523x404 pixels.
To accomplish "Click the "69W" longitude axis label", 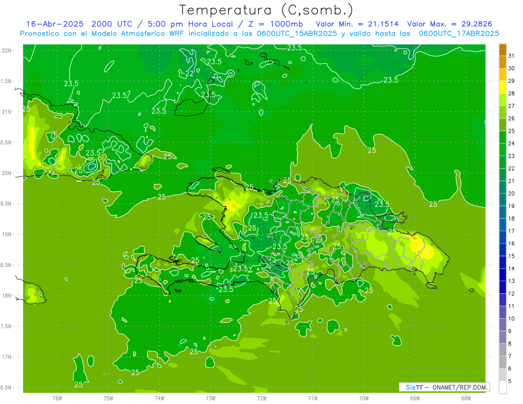I will click(x=414, y=398).
